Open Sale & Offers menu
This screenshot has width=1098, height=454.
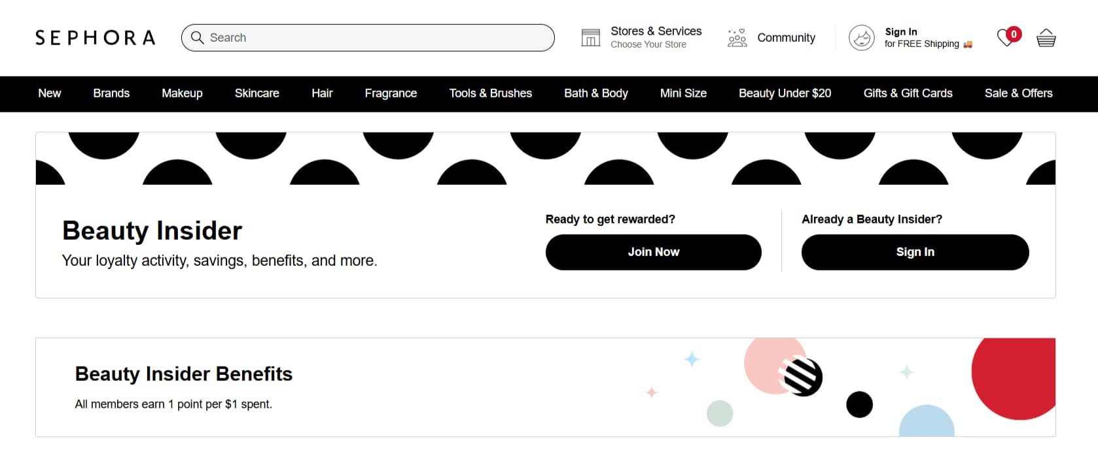click(1018, 93)
